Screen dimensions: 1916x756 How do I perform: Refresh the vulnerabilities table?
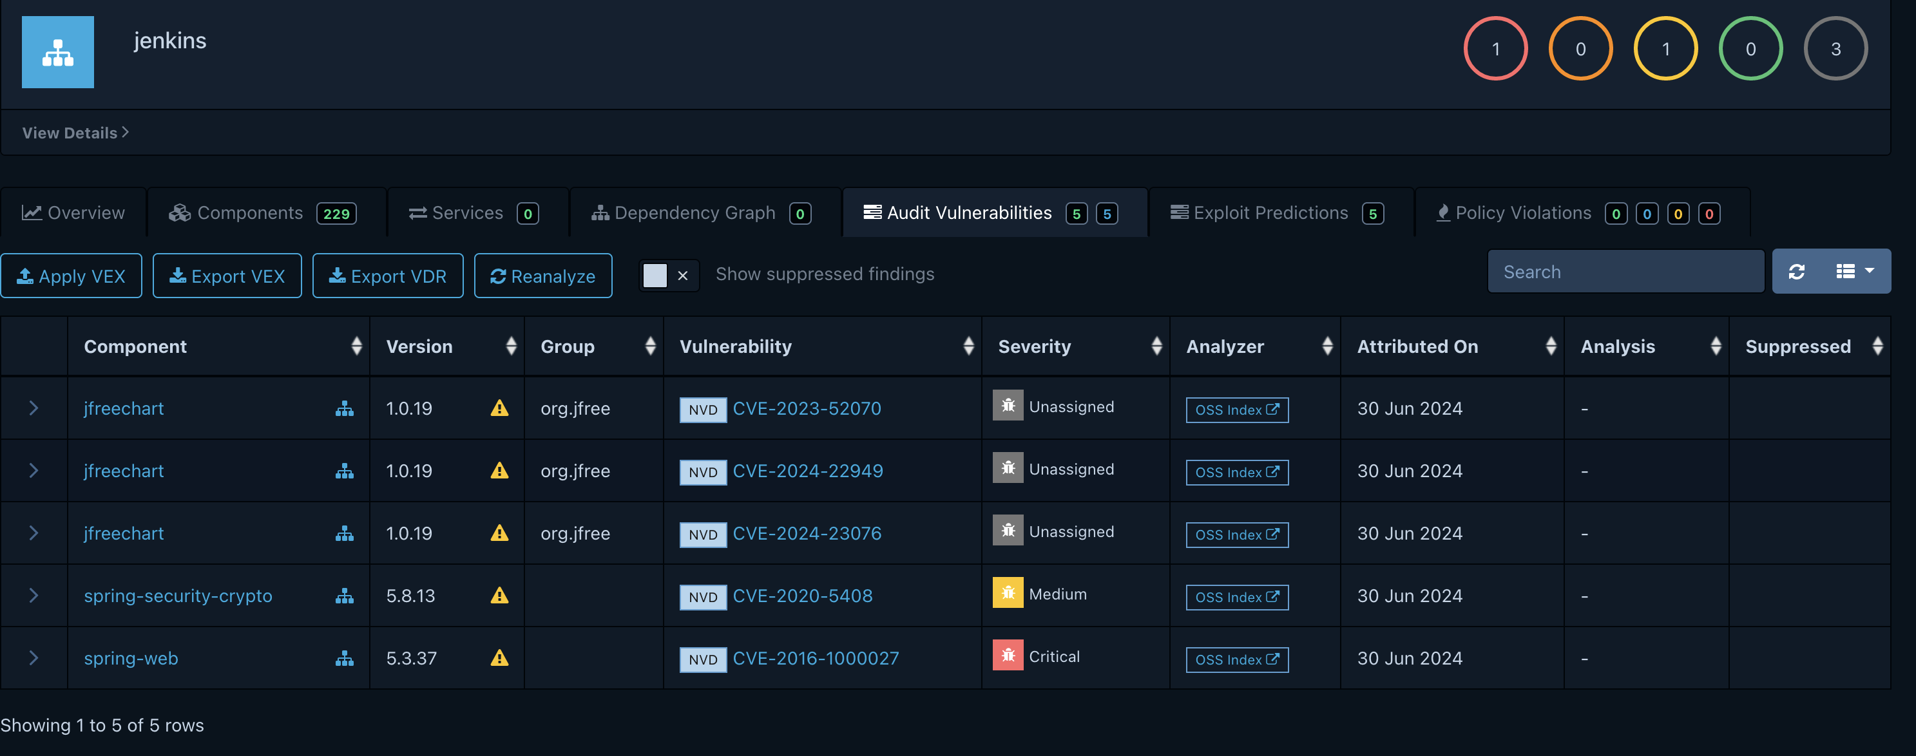[1797, 272]
